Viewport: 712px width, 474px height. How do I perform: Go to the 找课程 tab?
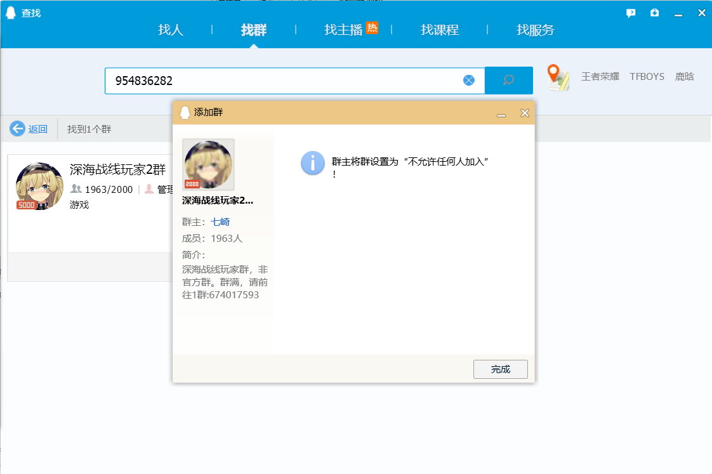[440, 30]
